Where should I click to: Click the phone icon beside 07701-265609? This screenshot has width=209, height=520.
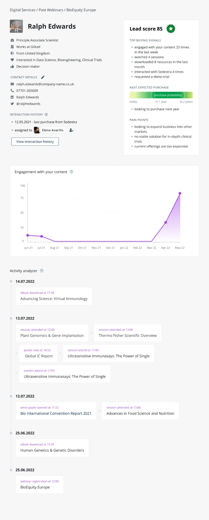pos(12,90)
